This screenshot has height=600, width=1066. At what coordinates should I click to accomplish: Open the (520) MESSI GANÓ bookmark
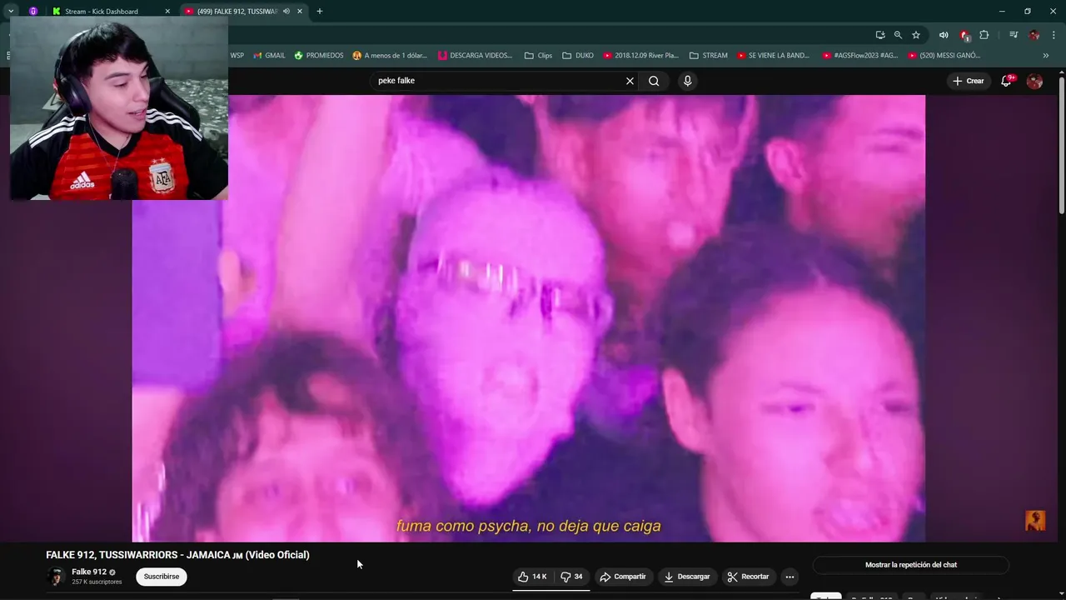click(x=944, y=56)
